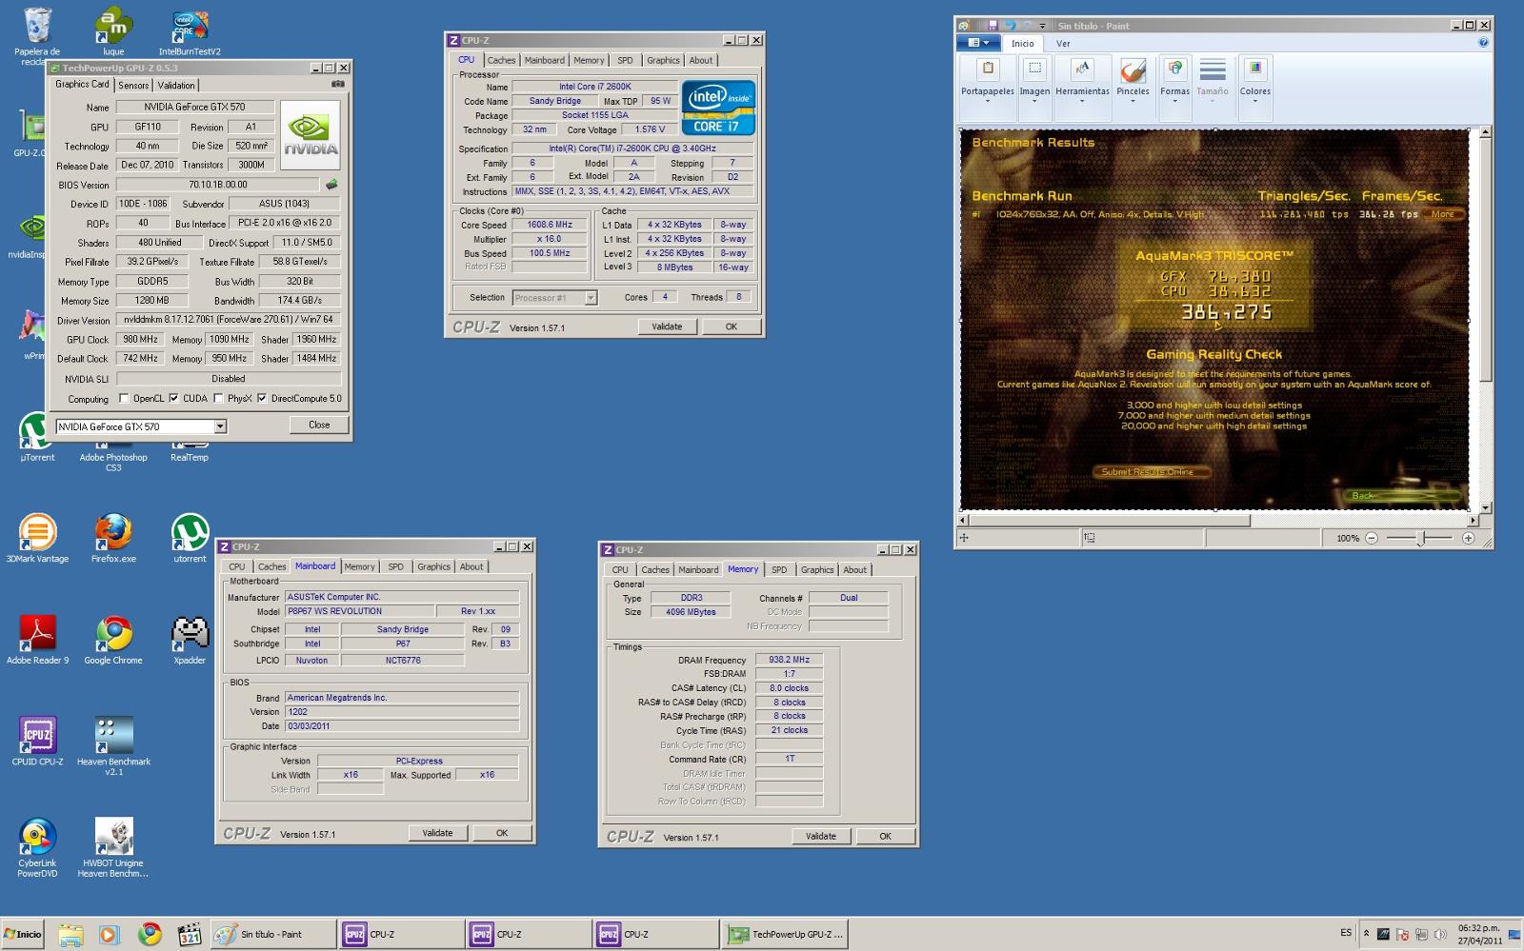The width and height of the screenshot is (1524, 951).
Task: Click the Paint zoom slider handle
Action: [x=1421, y=538]
